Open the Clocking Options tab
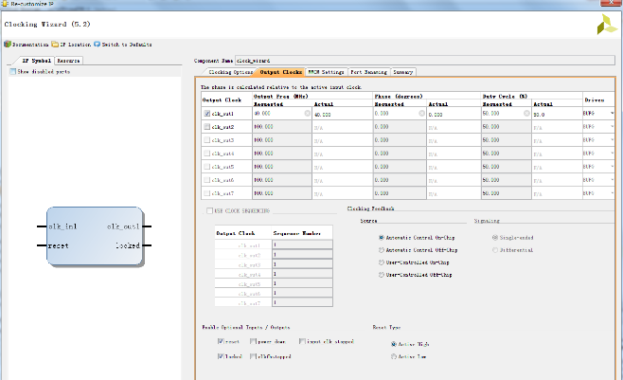Screen dimensions: 623x380 (229, 72)
